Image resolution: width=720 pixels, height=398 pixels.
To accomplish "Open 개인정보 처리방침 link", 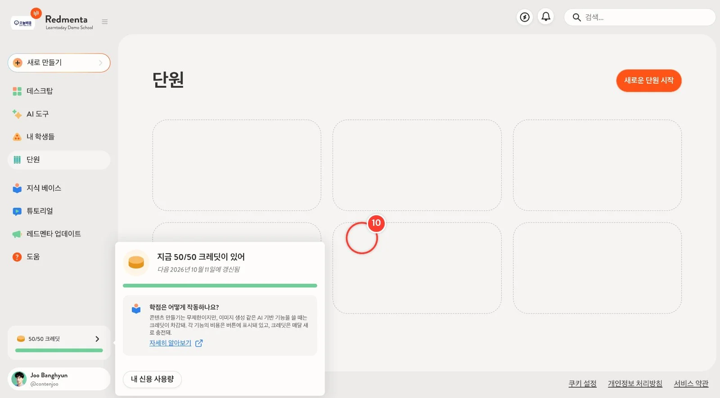I will pos(635,384).
